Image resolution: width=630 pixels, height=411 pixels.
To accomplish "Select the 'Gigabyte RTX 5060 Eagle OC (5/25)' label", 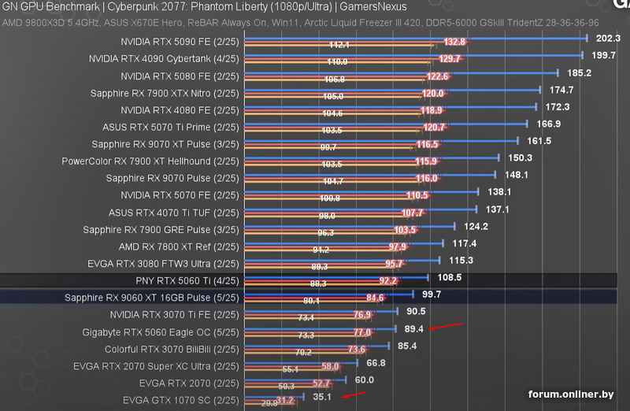I will [161, 332].
